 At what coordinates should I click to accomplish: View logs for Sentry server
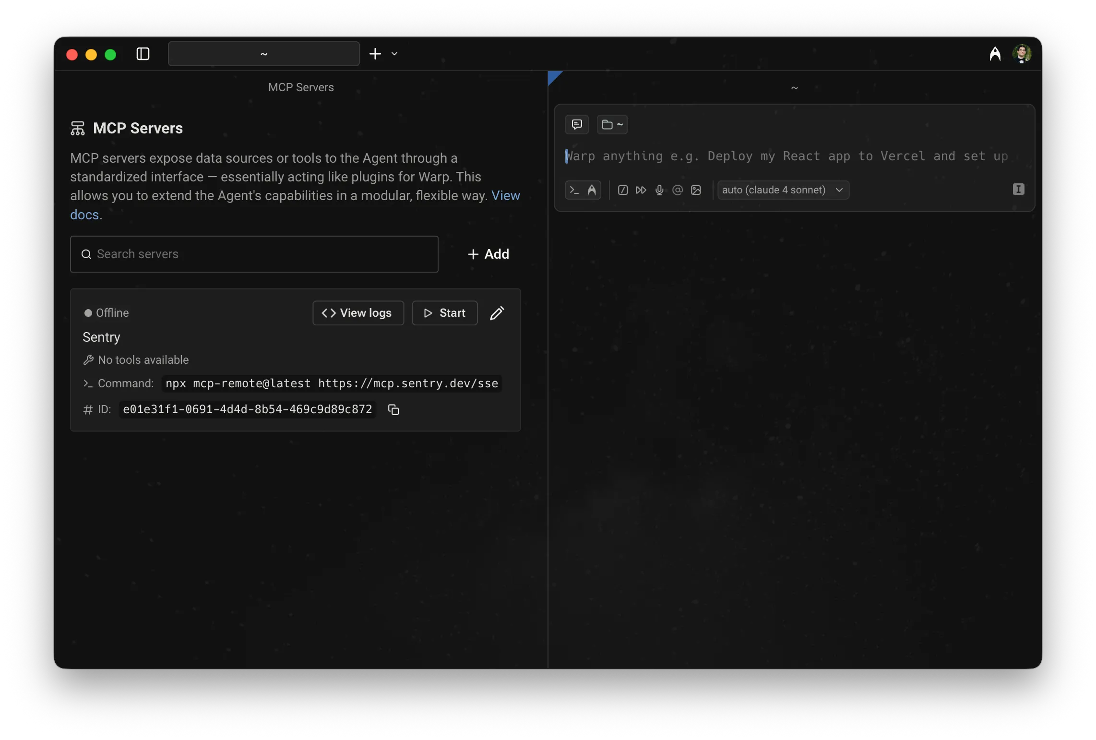358,313
